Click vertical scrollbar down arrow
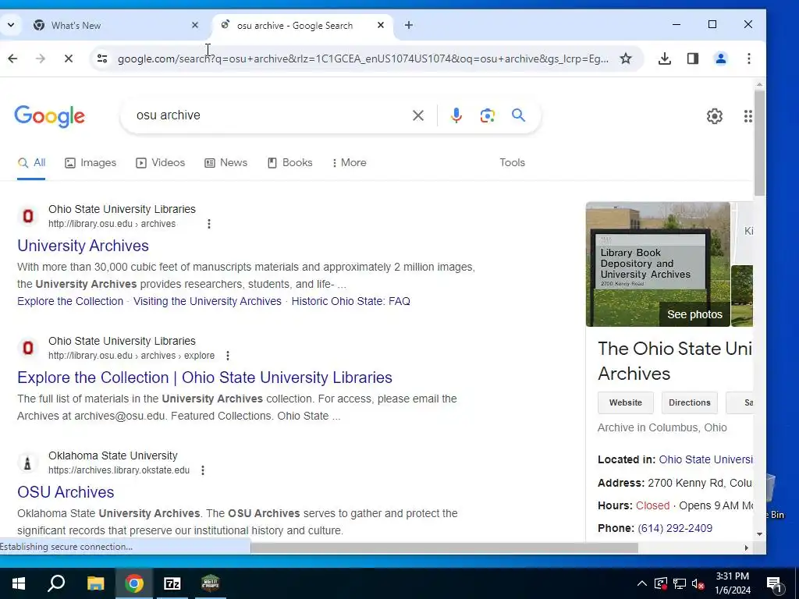 point(759,533)
